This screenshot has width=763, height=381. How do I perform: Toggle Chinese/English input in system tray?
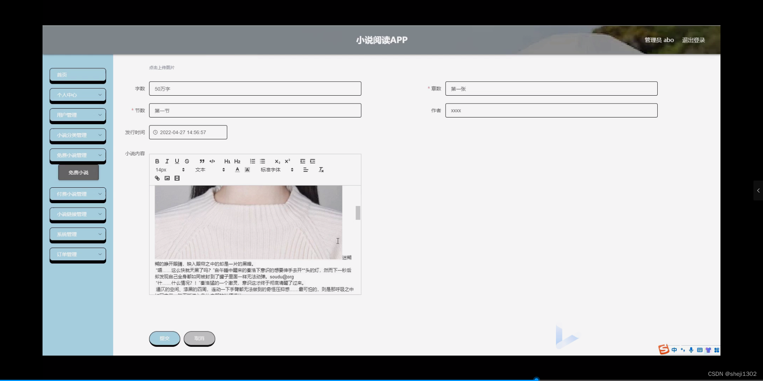675,350
